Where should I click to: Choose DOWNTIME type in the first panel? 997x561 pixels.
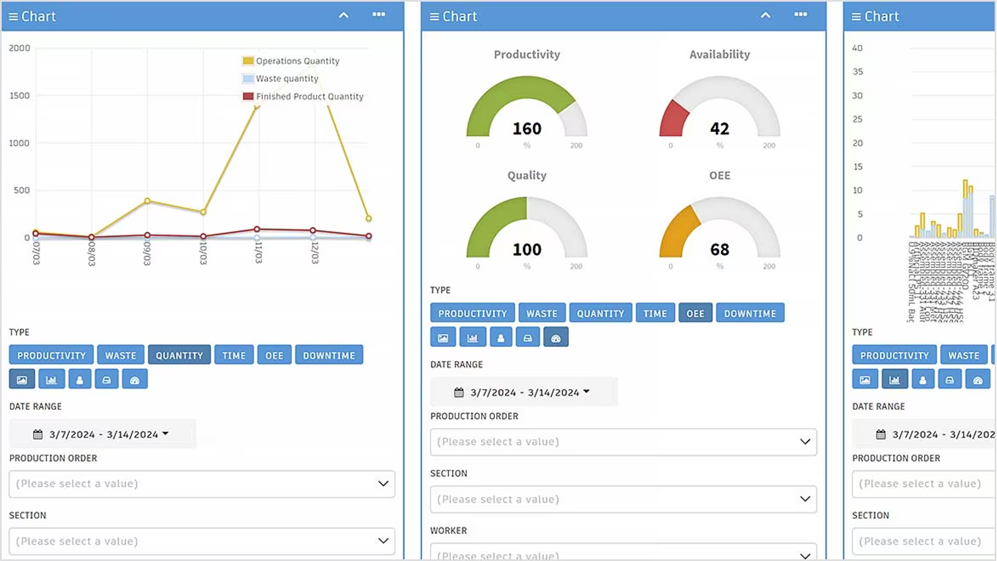point(329,355)
